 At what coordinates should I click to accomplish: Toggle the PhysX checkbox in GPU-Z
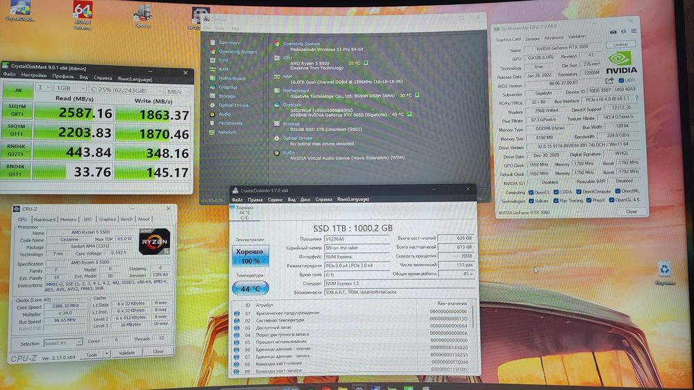[589, 200]
